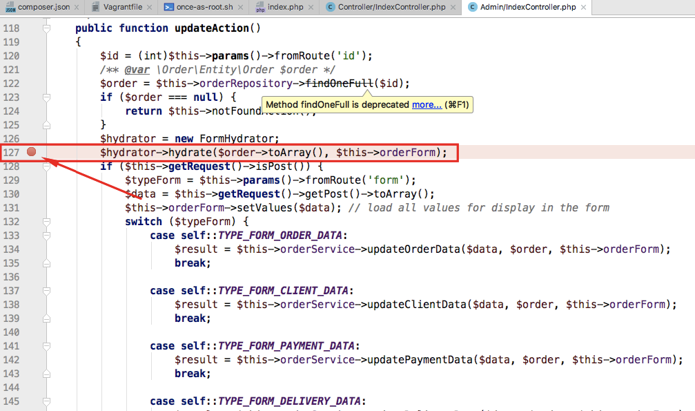This screenshot has height=411, width=695.
Task: Fold the TYPE_FORM_DELIVERY_DATA case at line 145
Action: [46, 401]
